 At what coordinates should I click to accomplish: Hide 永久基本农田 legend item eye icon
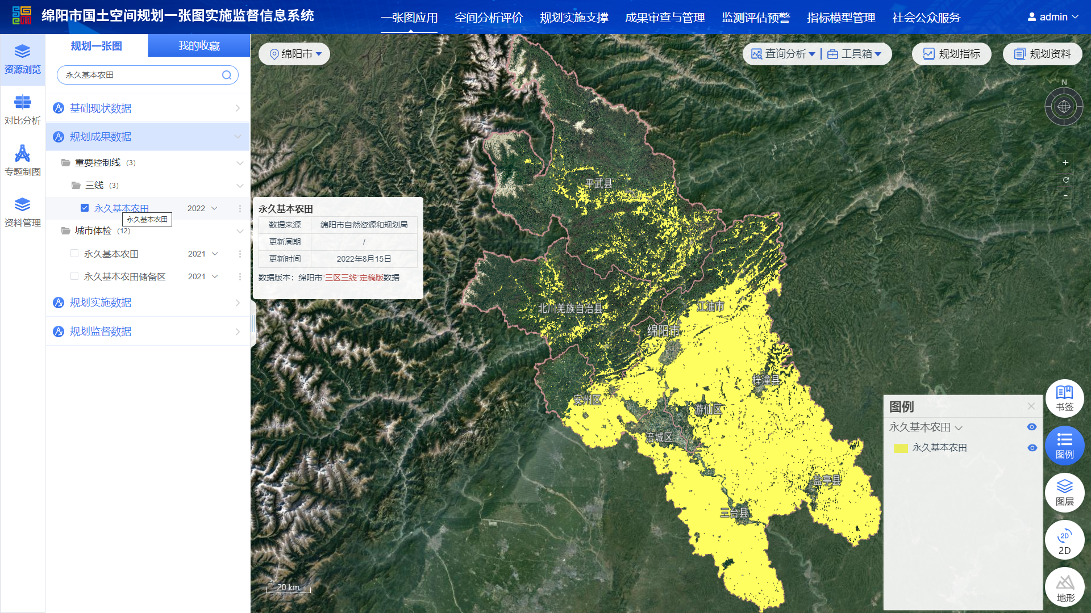coord(1032,448)
